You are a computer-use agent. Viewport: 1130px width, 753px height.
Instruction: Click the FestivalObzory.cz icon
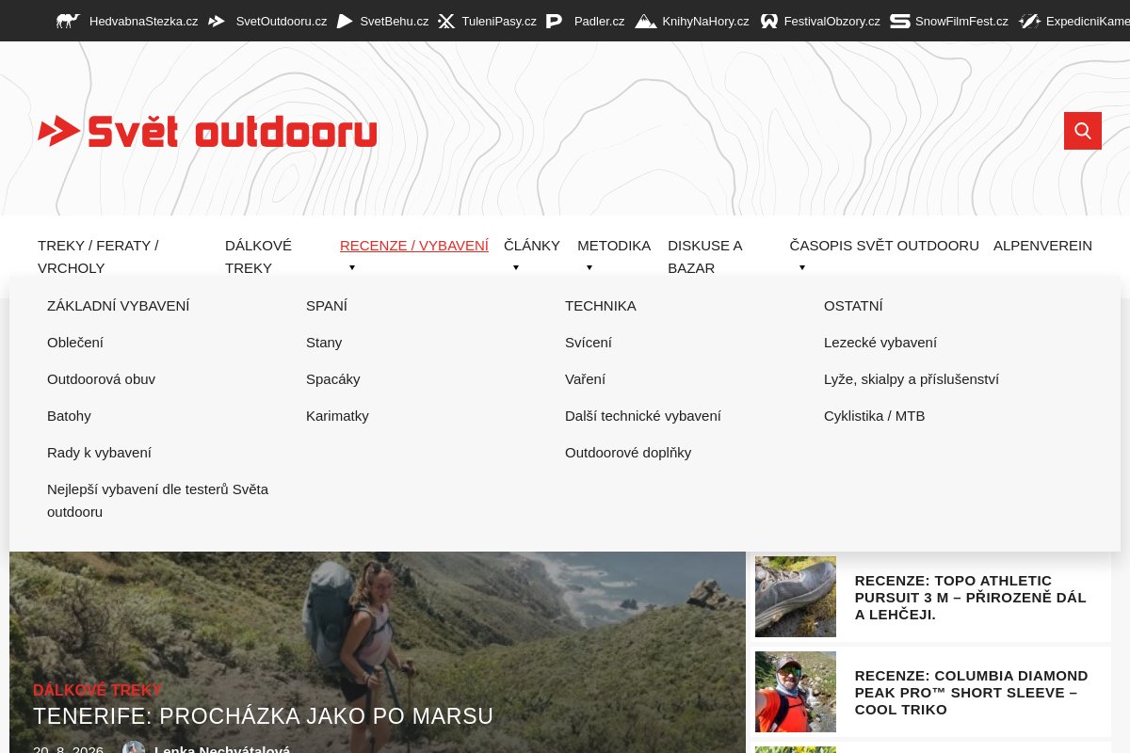(769, 21)
